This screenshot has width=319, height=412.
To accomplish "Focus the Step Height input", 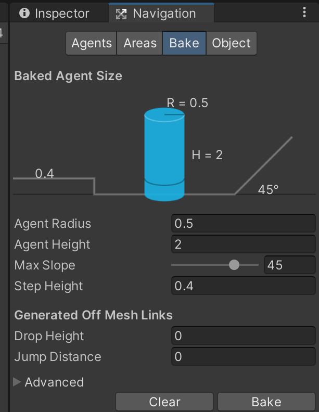I will click(x=244, y=286).
